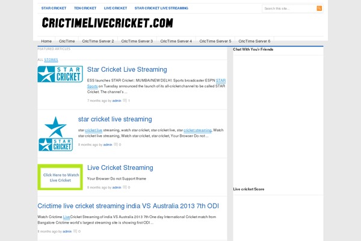Click the 'Chat With You'r Friends' heading

[x=253, y=49]
